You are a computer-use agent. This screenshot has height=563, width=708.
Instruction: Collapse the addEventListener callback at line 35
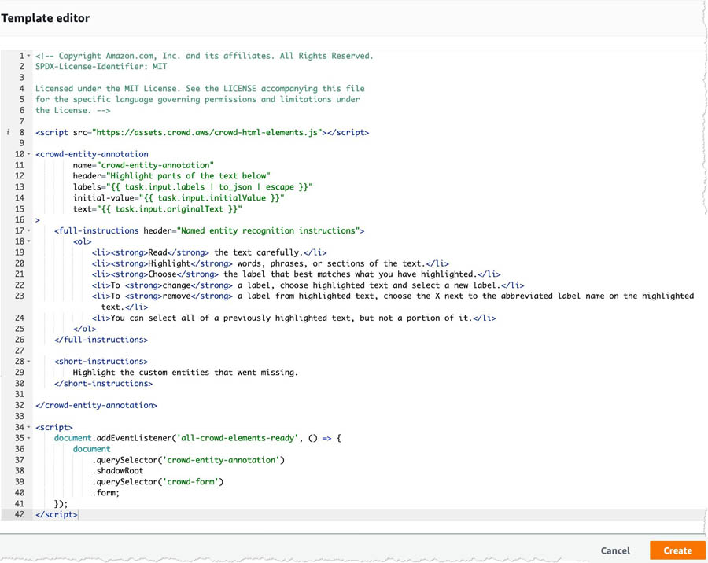click(29, 438)
